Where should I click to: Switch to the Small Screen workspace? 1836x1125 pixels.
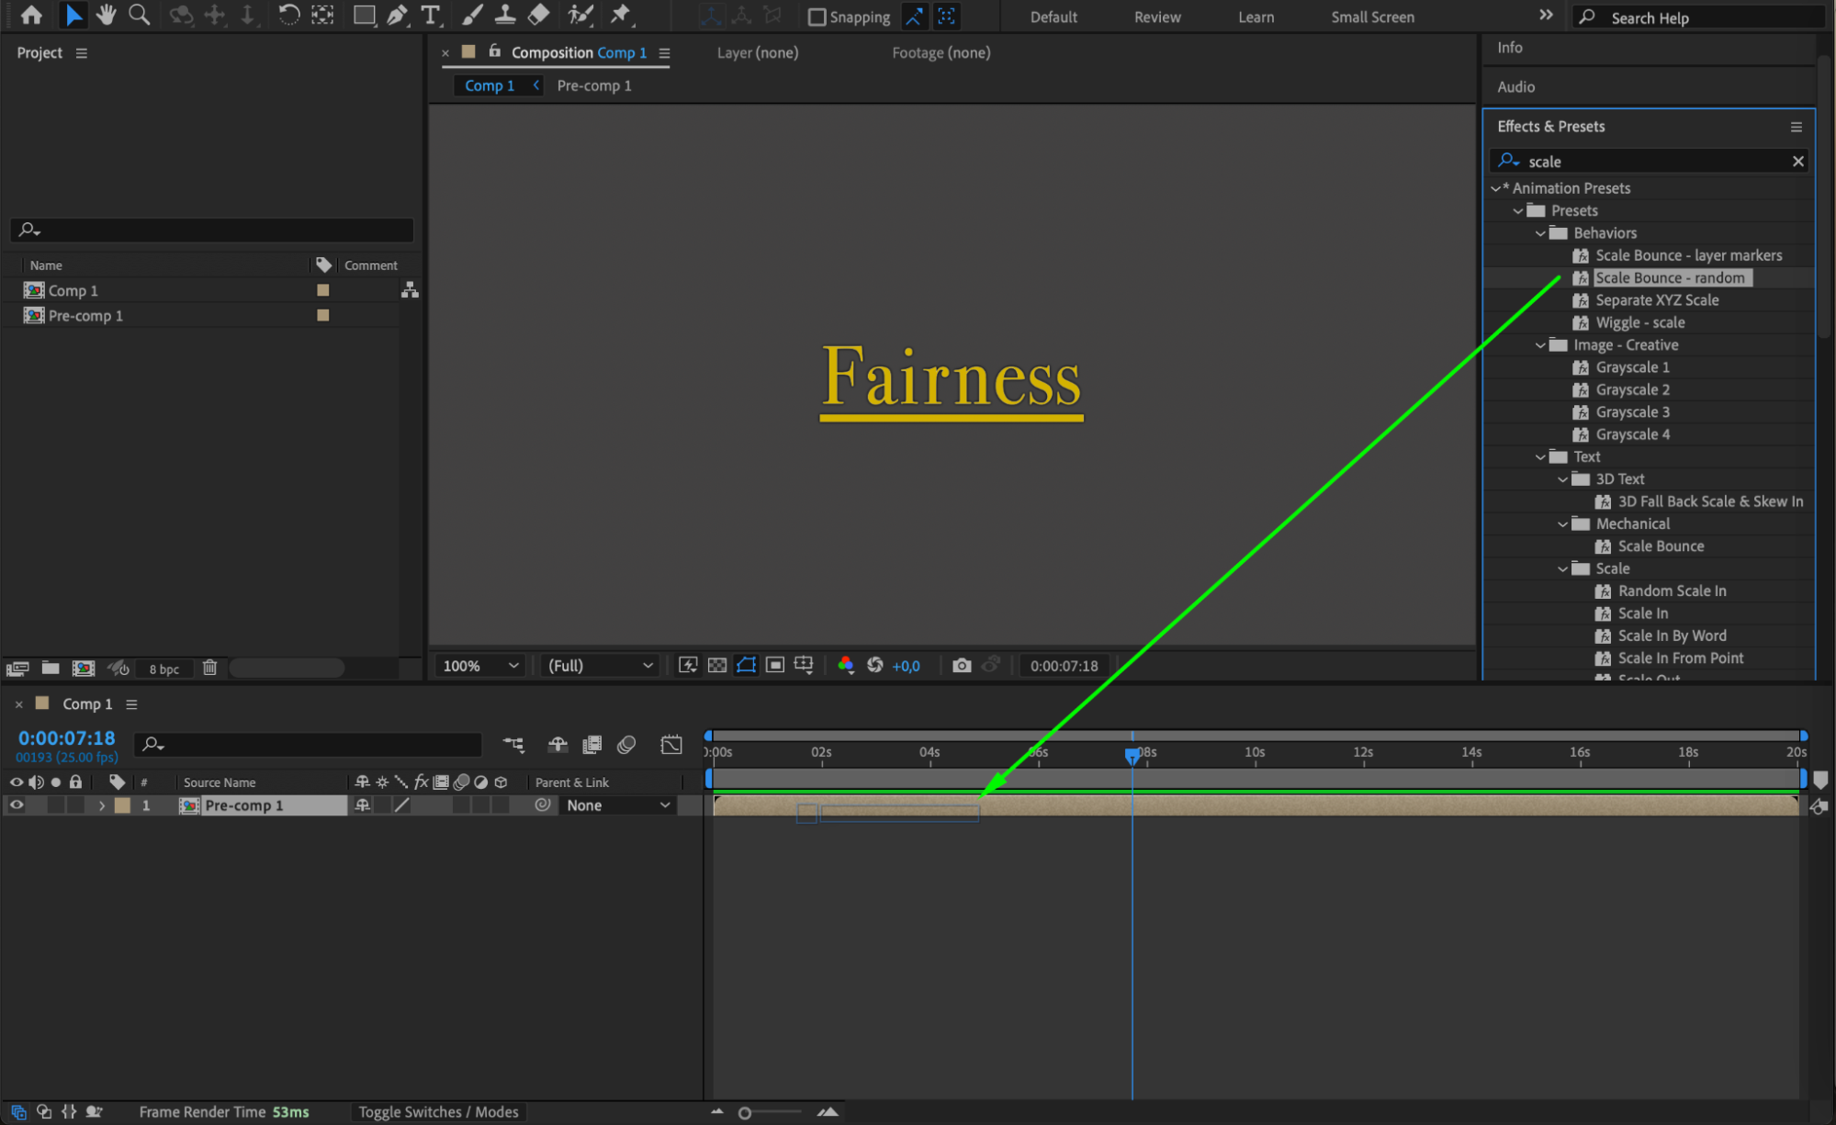[1372, 17]
